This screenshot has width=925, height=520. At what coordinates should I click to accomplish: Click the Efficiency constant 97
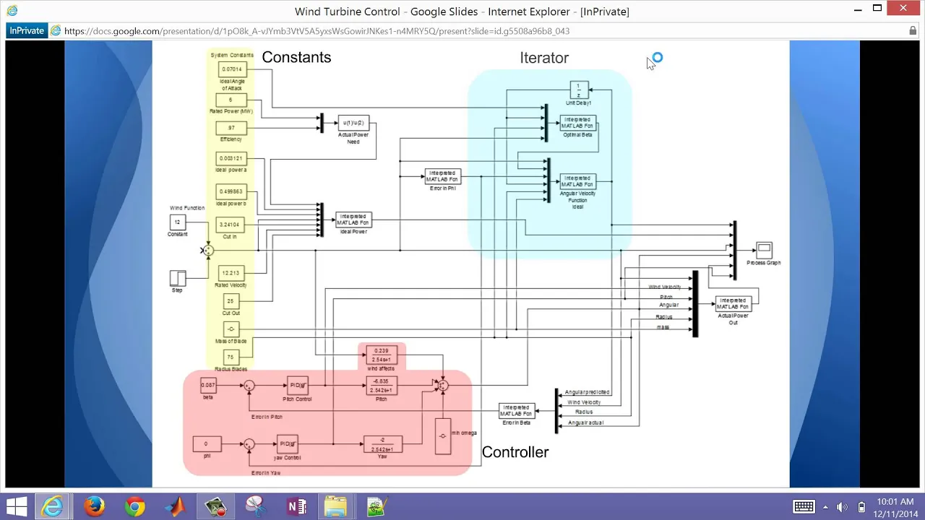click(231, 128)
